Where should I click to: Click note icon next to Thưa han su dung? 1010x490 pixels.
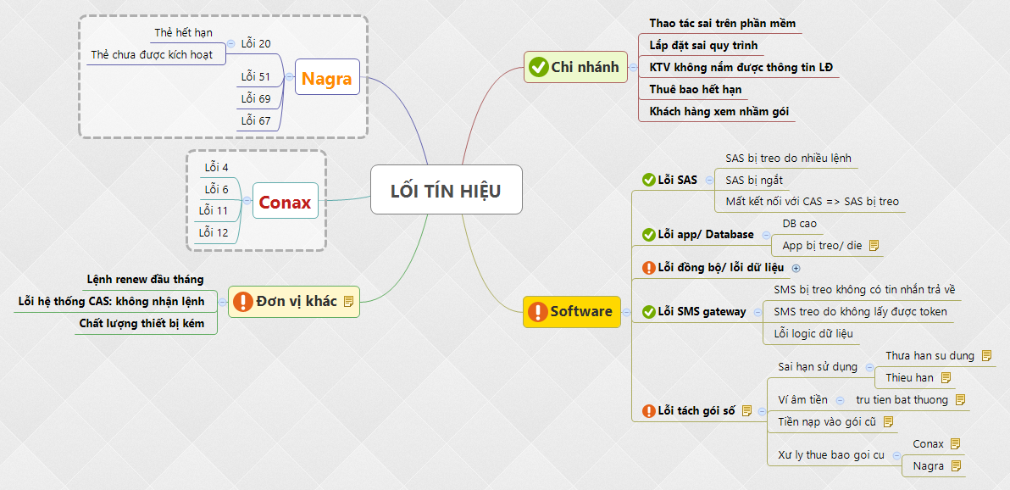coord(986,356)
